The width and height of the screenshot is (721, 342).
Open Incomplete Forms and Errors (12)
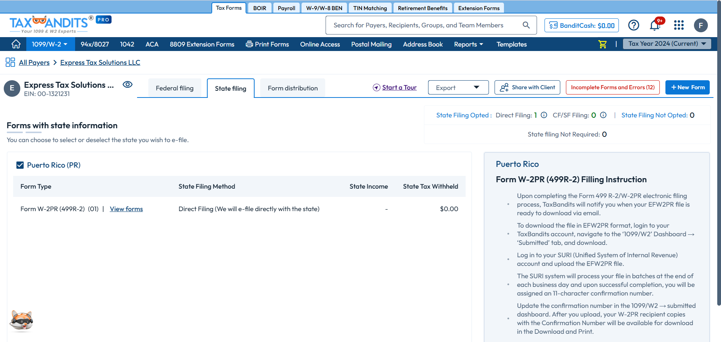(x=613, y=87)
